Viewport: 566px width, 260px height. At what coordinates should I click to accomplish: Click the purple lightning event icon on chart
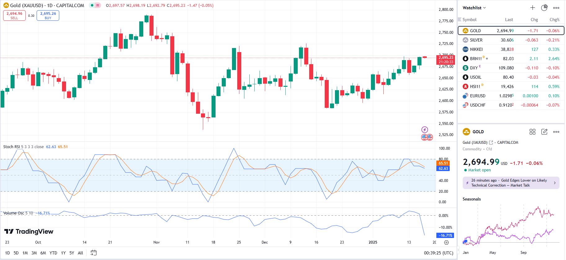tap(425, 130)
